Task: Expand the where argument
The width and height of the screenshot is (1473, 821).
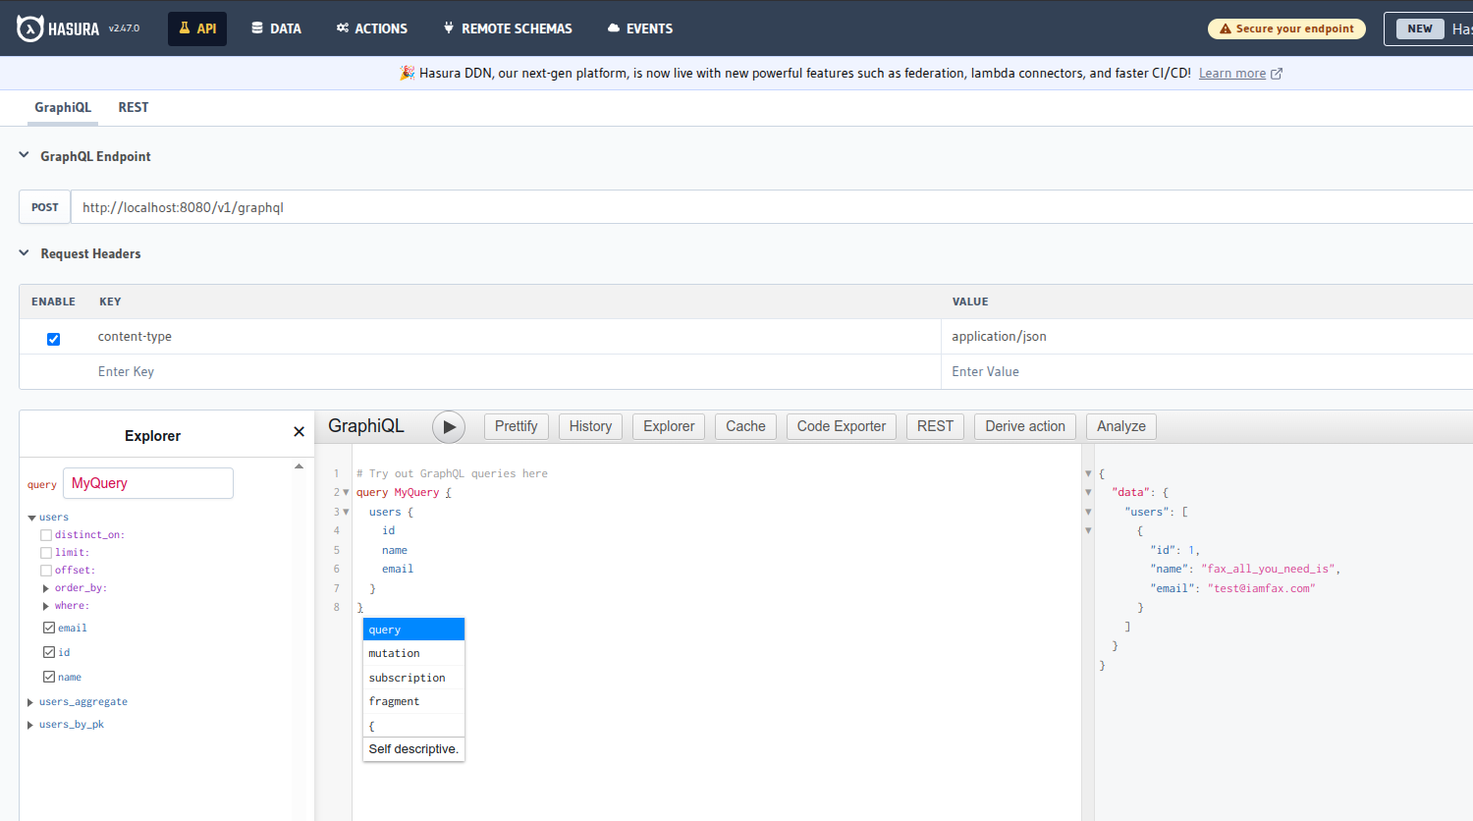Action: [46, 606]
